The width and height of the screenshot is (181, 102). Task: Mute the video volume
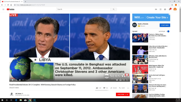tap(20, 80)
